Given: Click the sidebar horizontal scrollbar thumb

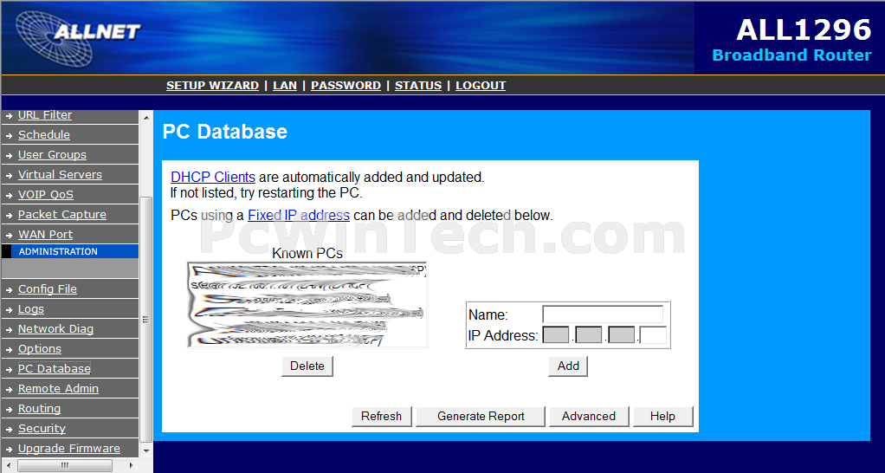Looking at the screenshot, I should click(64, 466).
